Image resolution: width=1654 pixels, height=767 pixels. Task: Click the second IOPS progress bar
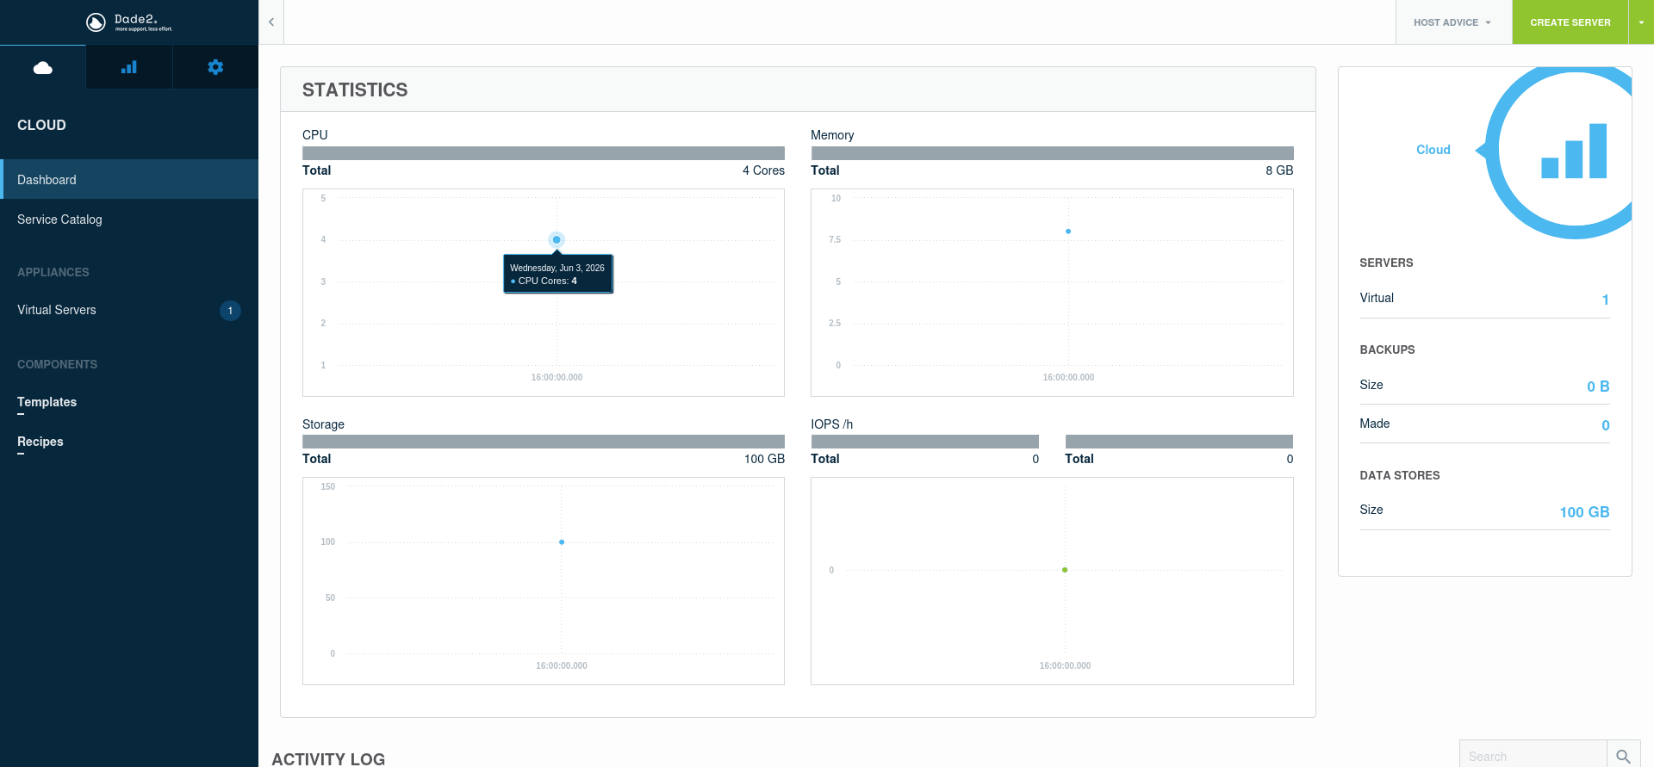(1179, 442)
